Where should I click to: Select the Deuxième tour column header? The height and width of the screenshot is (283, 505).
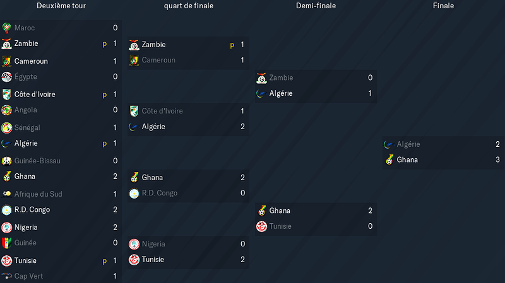[x=61, y=6]
